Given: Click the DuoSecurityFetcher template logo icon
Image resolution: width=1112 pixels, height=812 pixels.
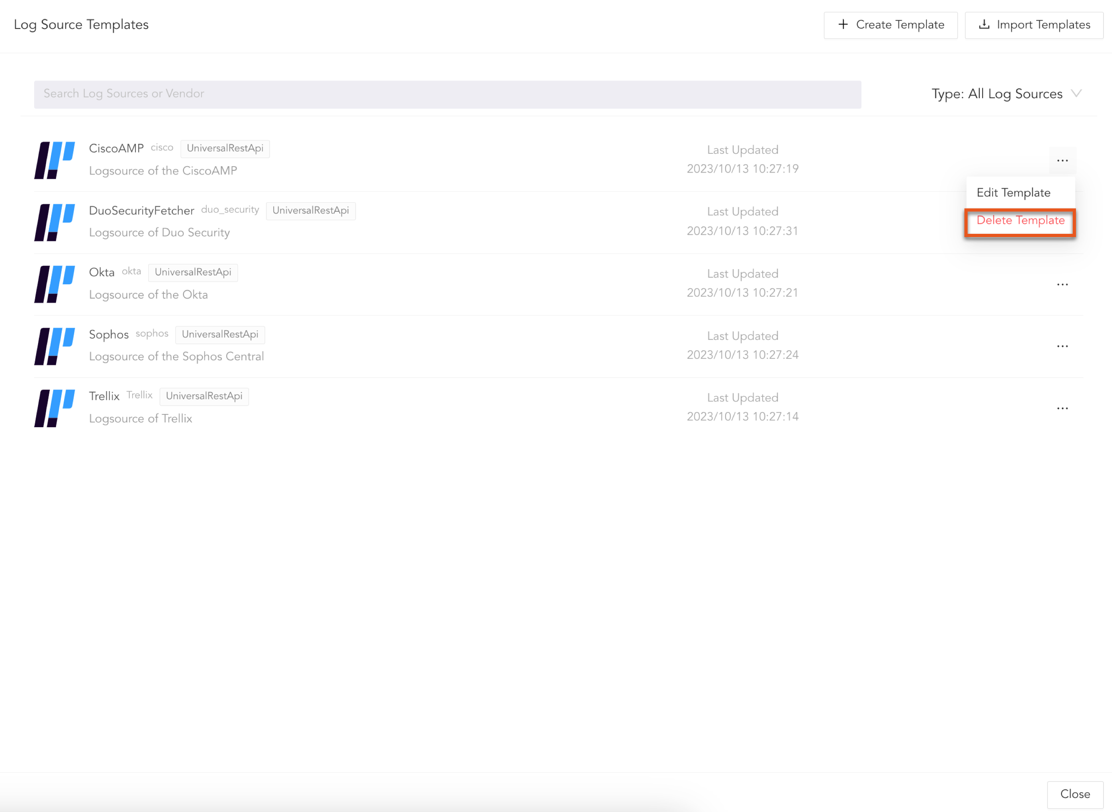Looking at the screenshot, I should coord(54,222).
